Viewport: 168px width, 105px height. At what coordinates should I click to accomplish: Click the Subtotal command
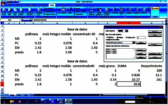pyautogui.click(x=144, y=11)
